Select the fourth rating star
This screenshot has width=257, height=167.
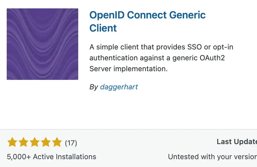(x=46, y=142)
